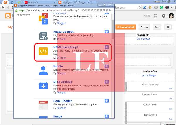
Task: Click the green Grammarly extension icon
Action: (161, 8)
